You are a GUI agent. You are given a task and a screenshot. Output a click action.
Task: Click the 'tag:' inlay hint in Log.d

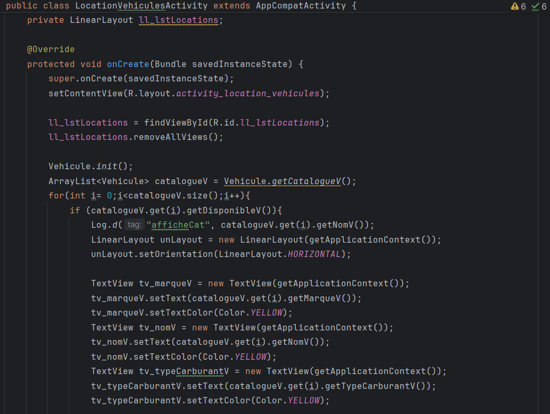point(134,225)
